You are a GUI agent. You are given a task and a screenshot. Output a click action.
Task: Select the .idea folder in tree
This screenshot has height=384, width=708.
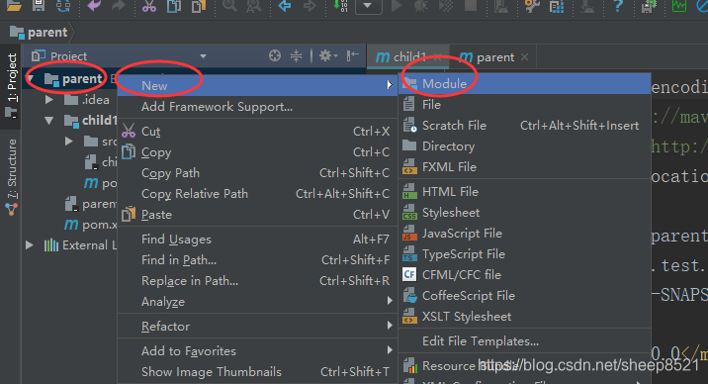pyautogui.click(x=87, y=100)
